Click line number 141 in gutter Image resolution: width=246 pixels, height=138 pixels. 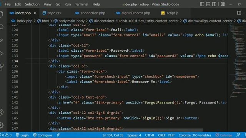tap(15, 97)
